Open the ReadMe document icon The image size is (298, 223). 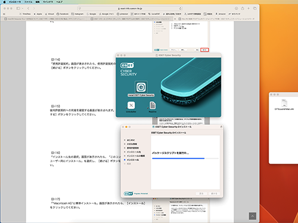pyautogui.click(x=153, y=105)
